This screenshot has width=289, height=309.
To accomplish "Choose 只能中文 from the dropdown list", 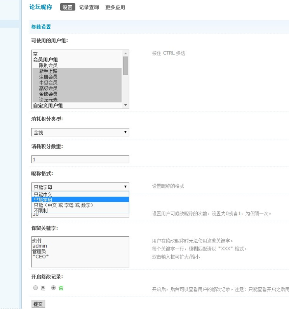I will (80, 194).
